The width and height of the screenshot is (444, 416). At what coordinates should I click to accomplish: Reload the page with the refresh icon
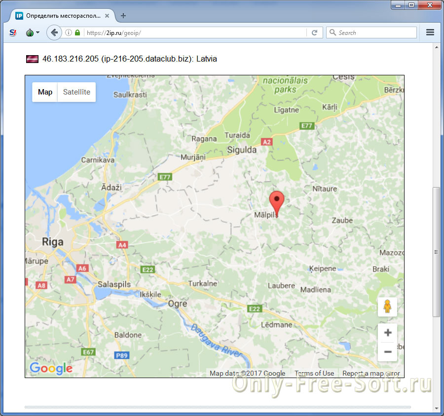point(314,32)
